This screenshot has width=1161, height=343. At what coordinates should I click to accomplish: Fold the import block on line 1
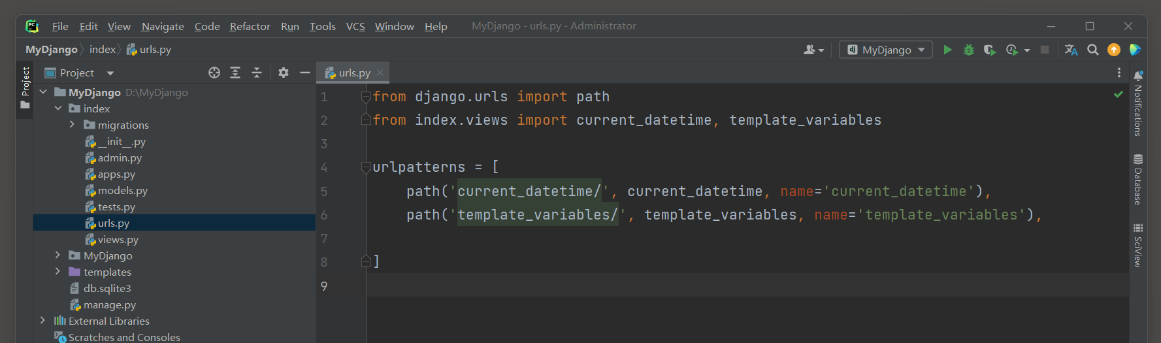pos(366,97)
